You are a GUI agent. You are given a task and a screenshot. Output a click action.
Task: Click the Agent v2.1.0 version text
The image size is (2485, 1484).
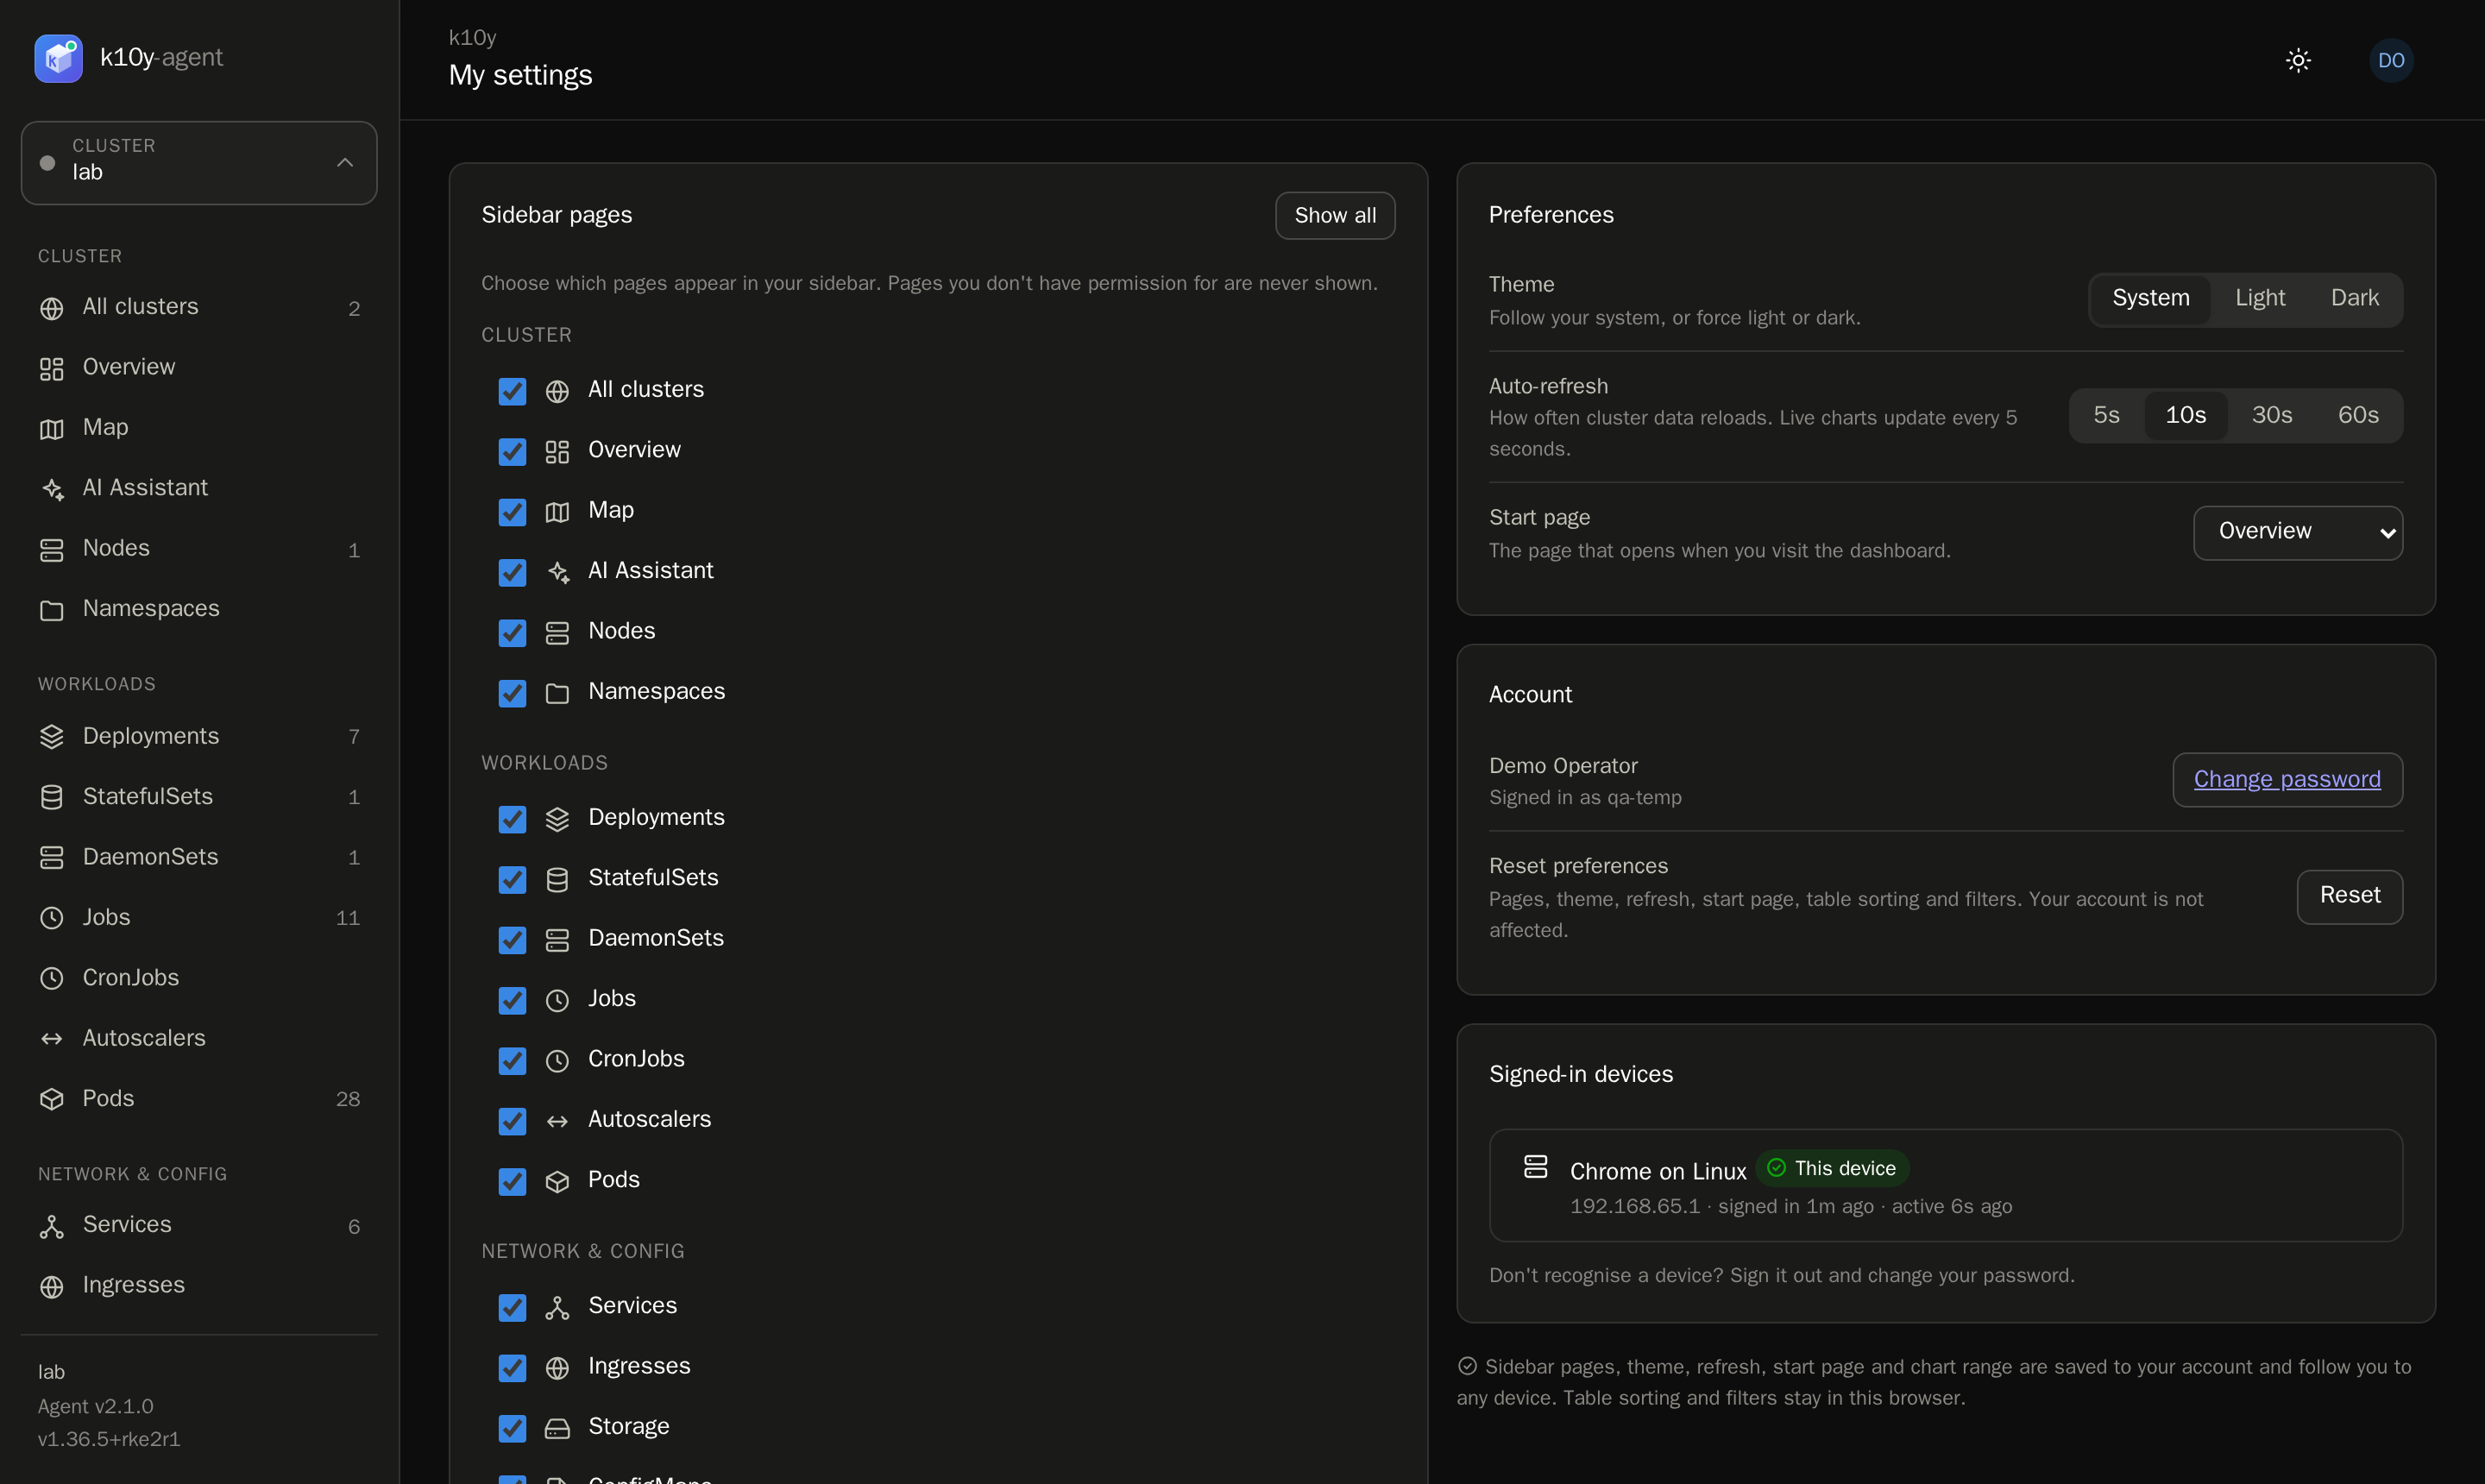tap(96, 1407)
